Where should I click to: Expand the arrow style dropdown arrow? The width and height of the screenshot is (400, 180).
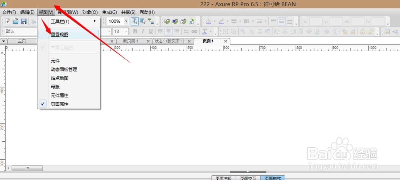pos(265,22)
